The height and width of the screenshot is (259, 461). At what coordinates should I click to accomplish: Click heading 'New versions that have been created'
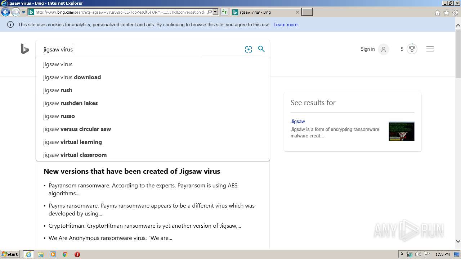(x=132, y=171)
